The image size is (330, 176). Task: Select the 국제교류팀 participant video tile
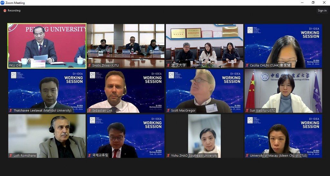(126, 136)
